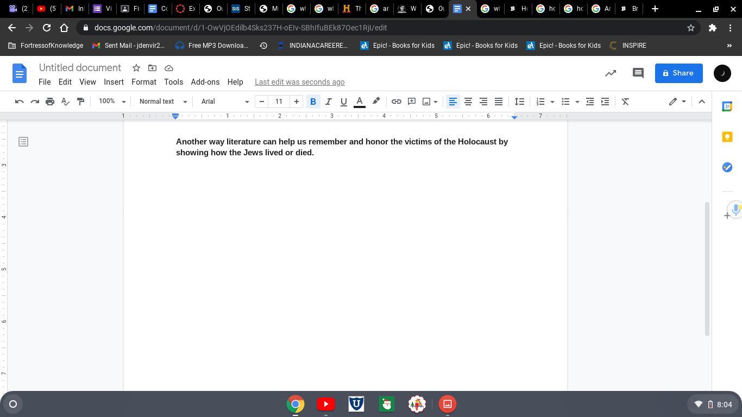Open 'Last edit was seconds ago' link
The image size is (742, 417).
pos(299,82)
